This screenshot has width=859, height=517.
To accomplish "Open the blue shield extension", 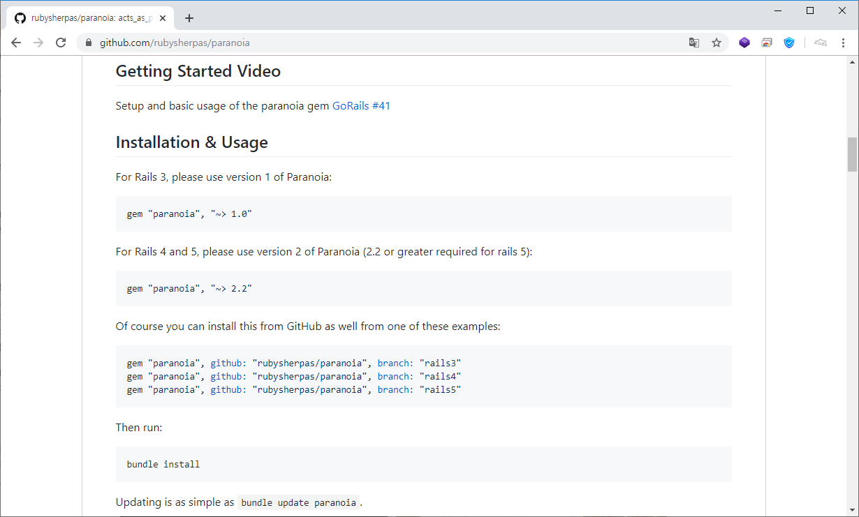I will click(789, 43).
